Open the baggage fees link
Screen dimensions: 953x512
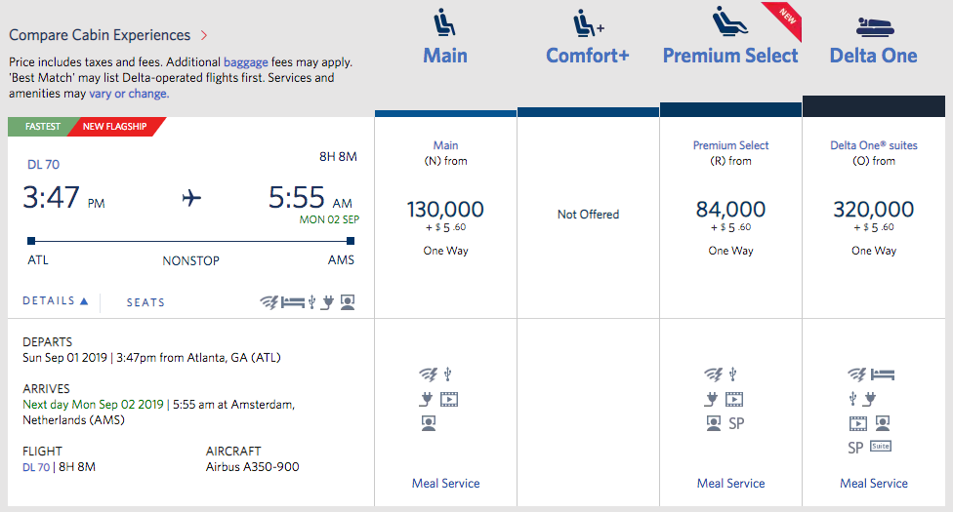[244, 61]
